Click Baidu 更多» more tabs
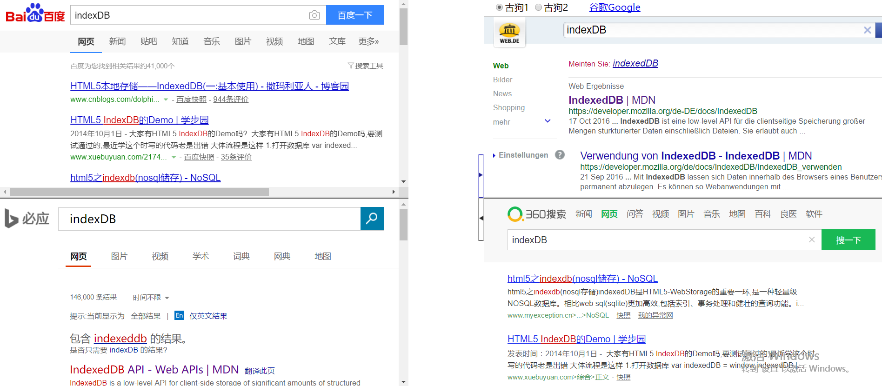Screen dimensions: 882x386 [x=368, y=41]
